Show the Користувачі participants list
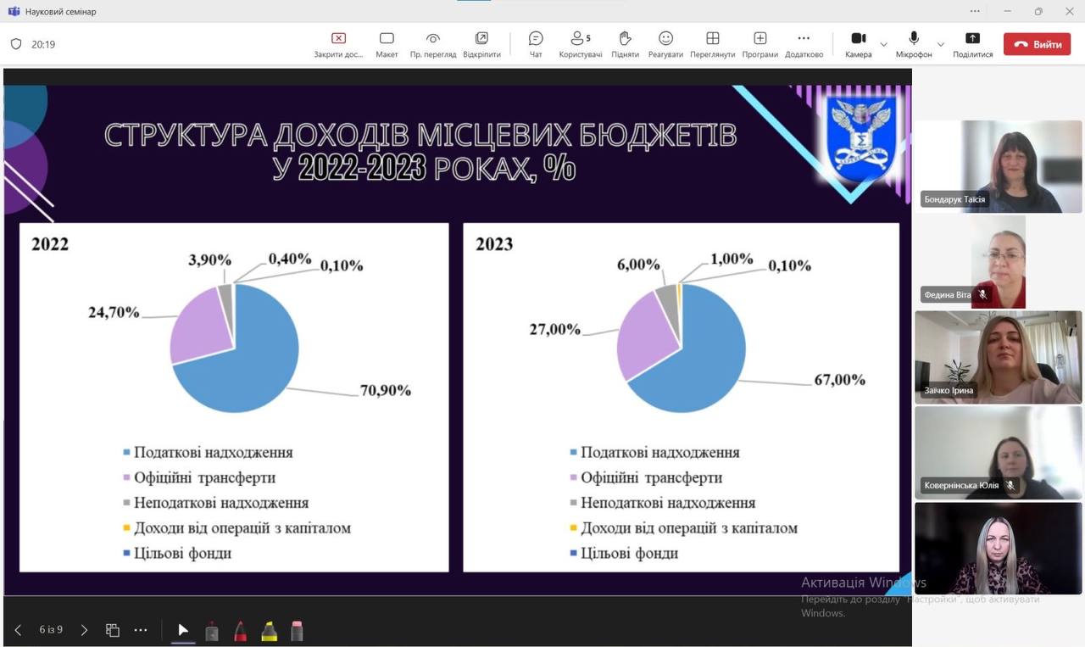 581,44
